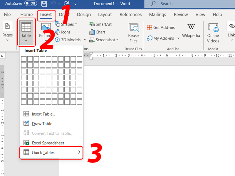Save the document

pyautogui.click(x=43, y=4)
